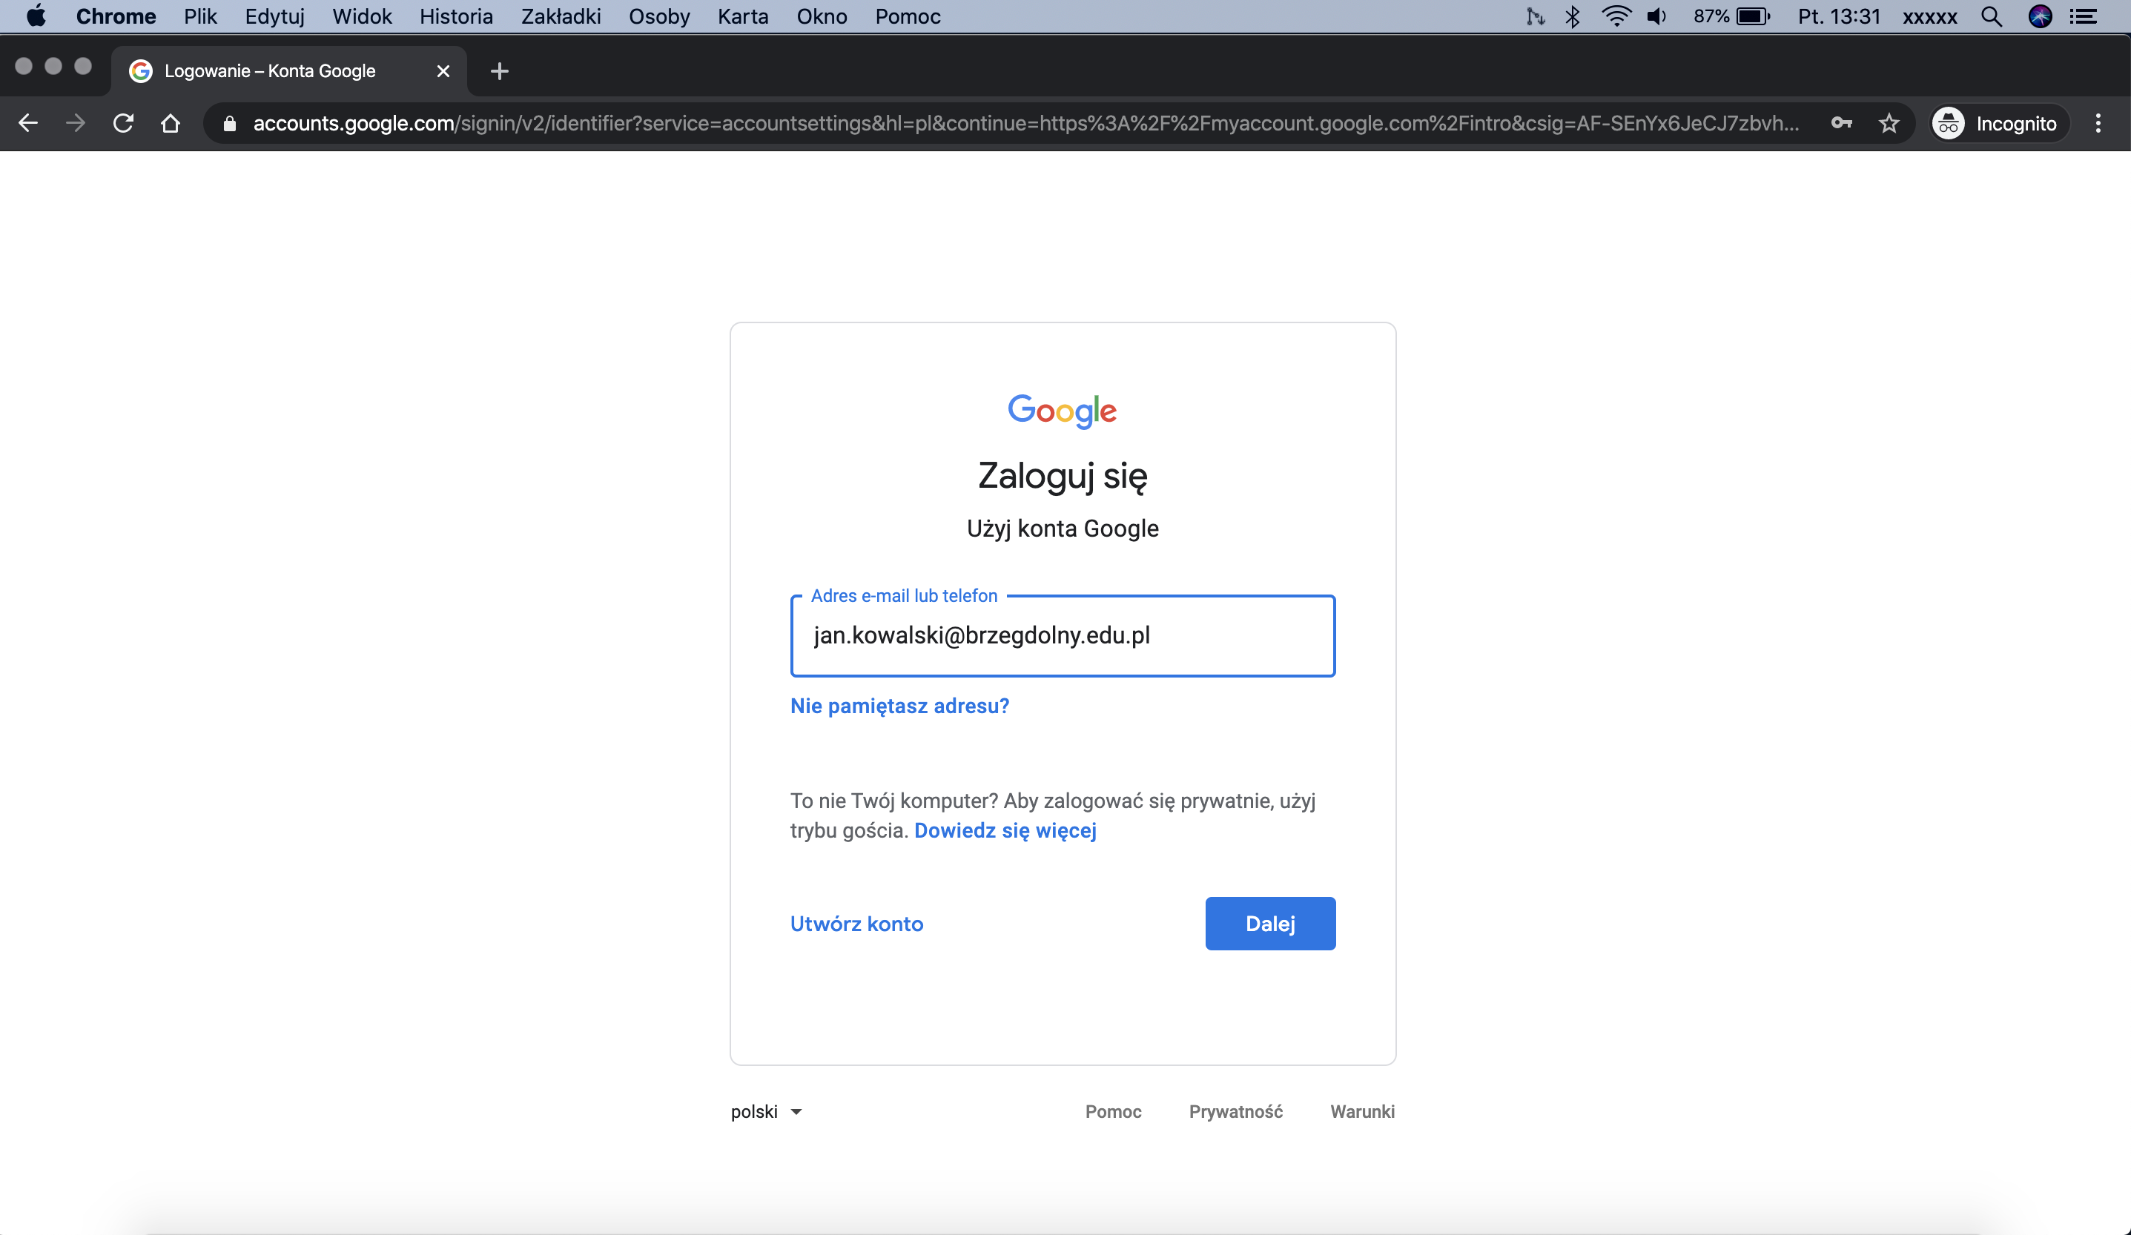Click Utwórz konto link
The height and width of the screenshot is (1235, 2131).
click(x=856, y=924)
